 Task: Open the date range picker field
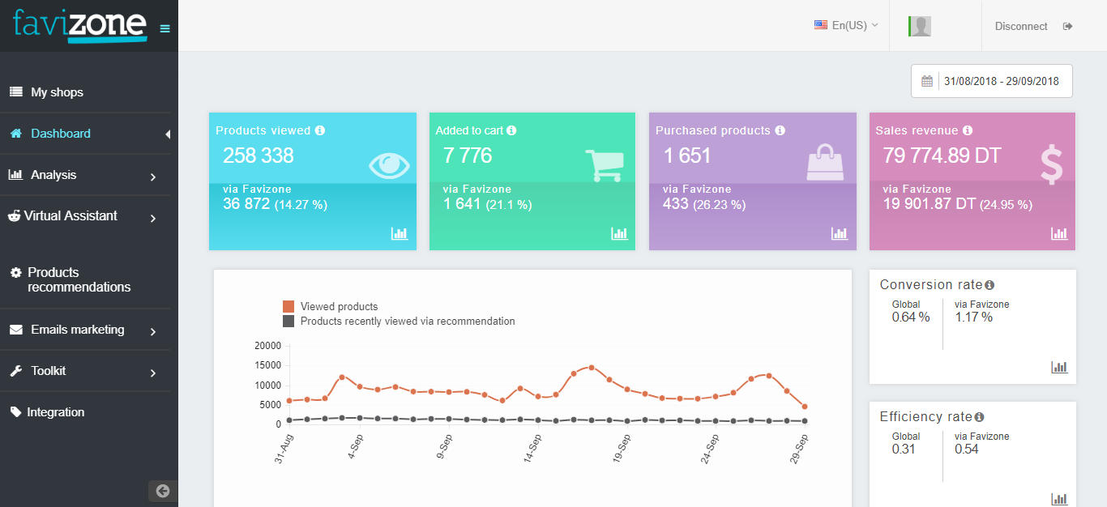click(x=992, y=81)
